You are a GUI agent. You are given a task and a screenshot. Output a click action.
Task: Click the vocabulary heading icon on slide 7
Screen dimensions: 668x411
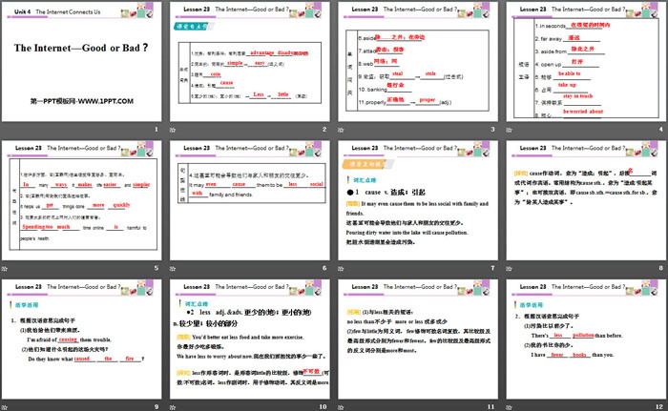coord(347,178)
